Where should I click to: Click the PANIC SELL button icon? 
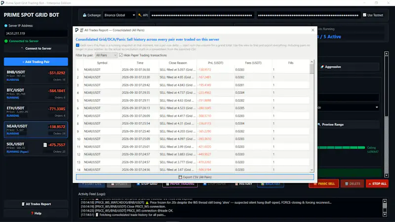tap(315, 184)
